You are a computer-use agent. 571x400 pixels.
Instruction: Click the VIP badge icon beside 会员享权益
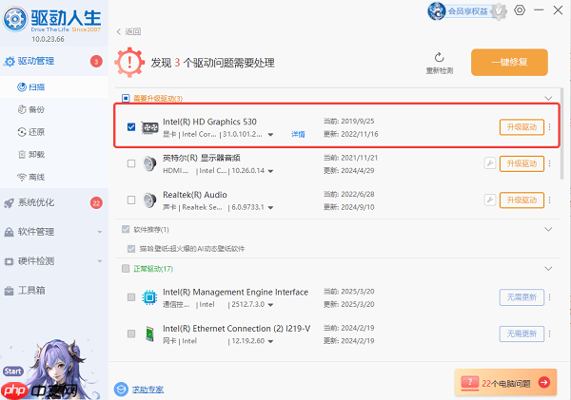(x=498, y=11)
